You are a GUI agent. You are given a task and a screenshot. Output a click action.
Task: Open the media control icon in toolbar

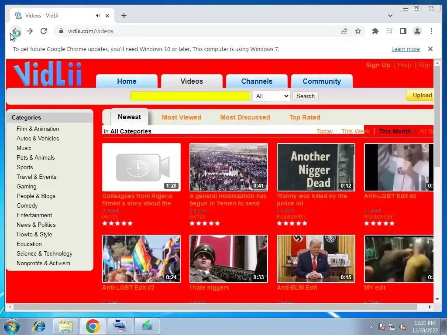tap(389, 31)
